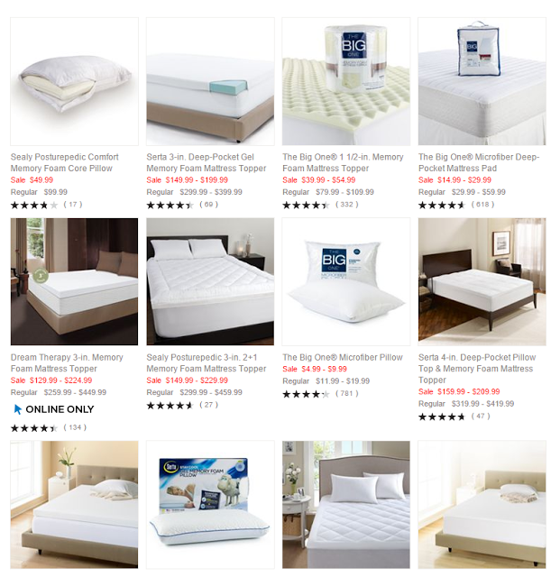
Task: Open Sealy Posturepedic Comfort Memory Foam Core Pillow link
Action: (64, 162)
